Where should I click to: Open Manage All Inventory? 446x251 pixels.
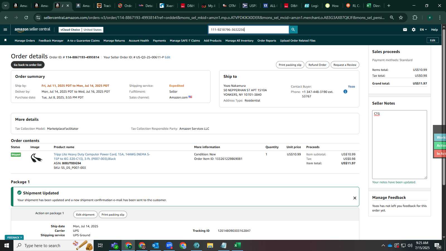pos(239,40)
